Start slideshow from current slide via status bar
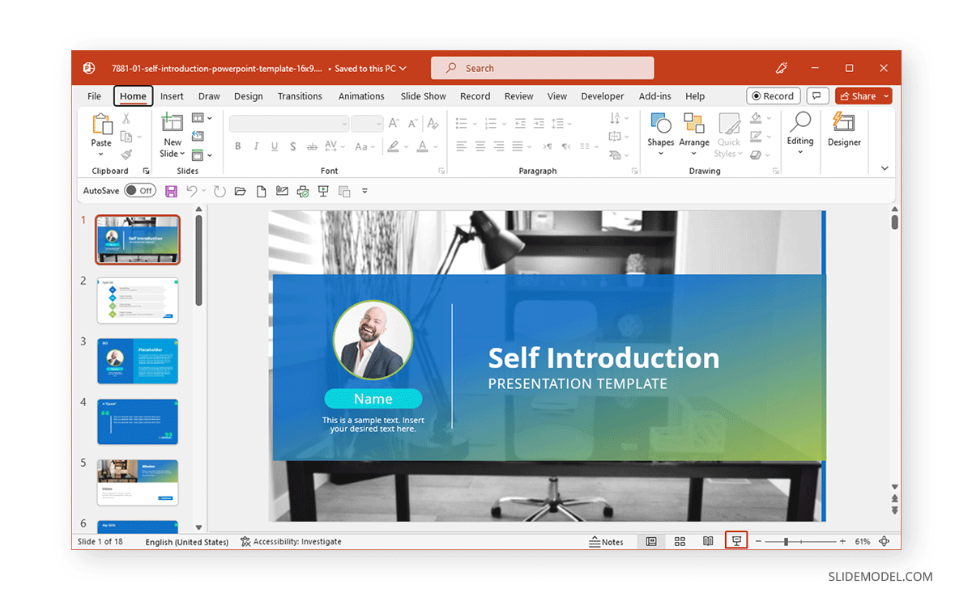Image resolution: width=972 pixels, height=601 pixels. (x=735, y=541)
